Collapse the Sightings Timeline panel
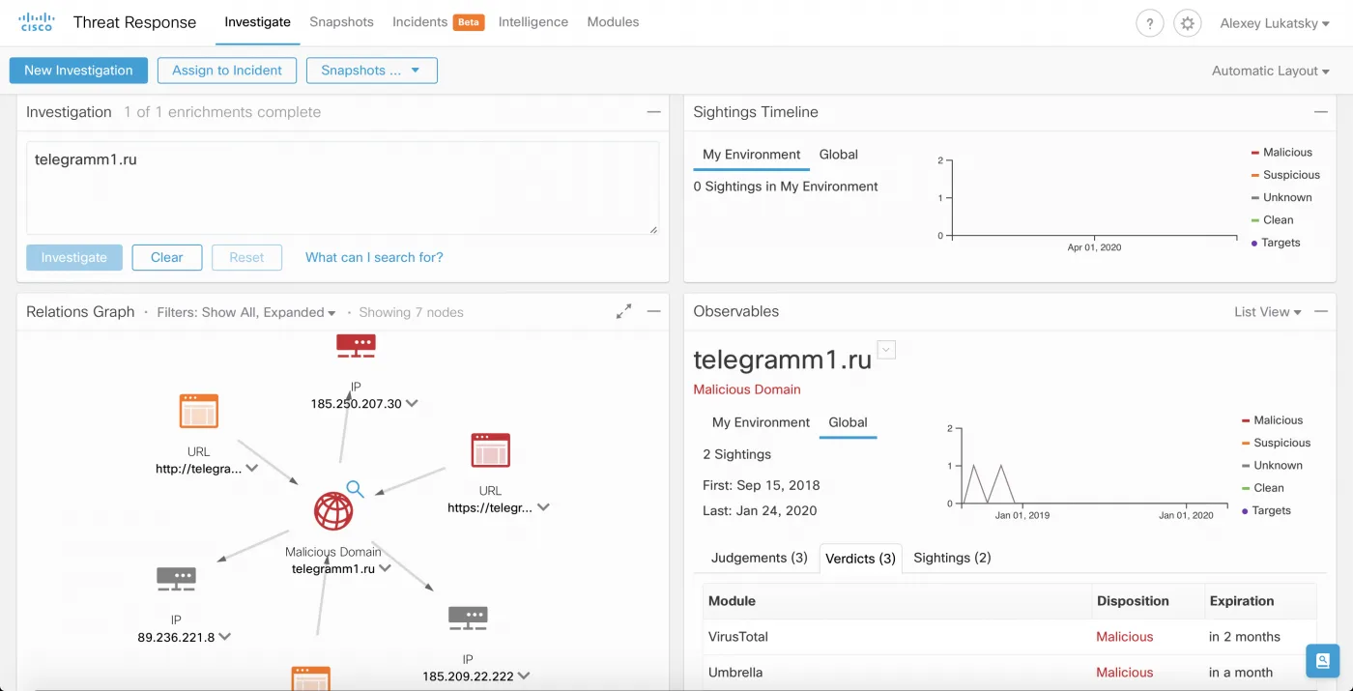This screenshot has height=691, width=1353. 1321,112
